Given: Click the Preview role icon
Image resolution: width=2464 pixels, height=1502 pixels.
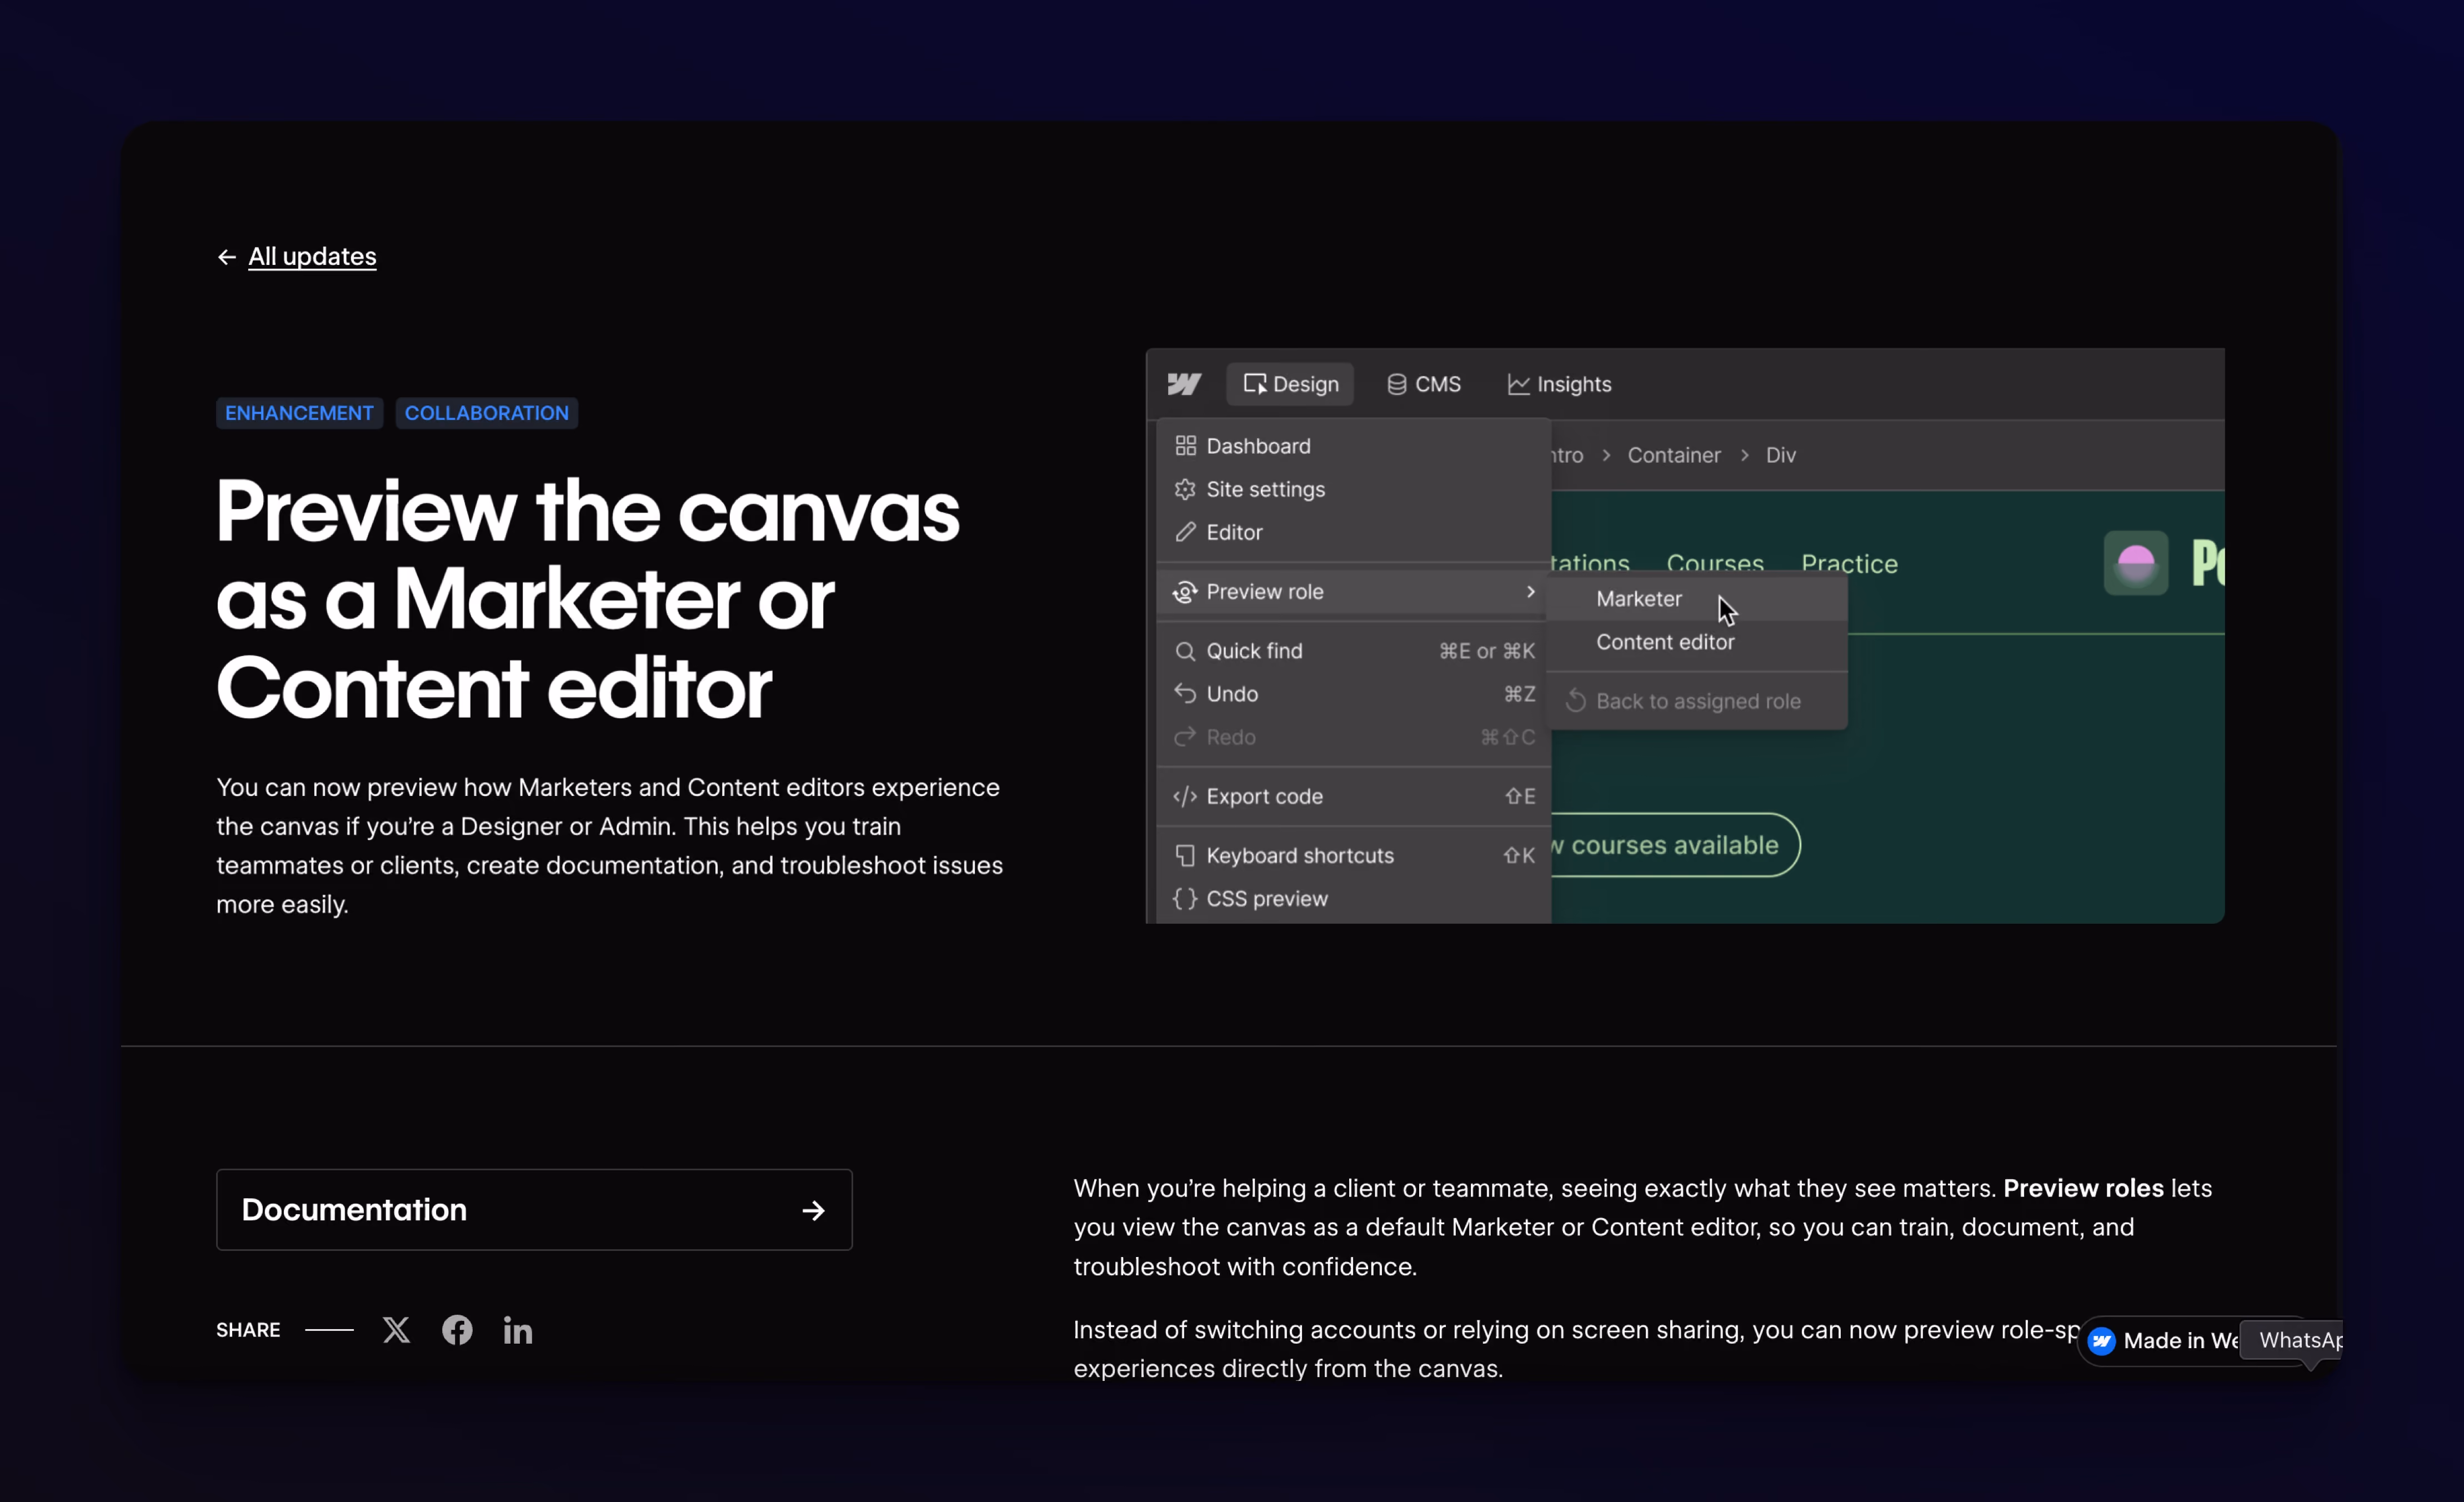Looking at the screenshot, I should pos(1185,592).
